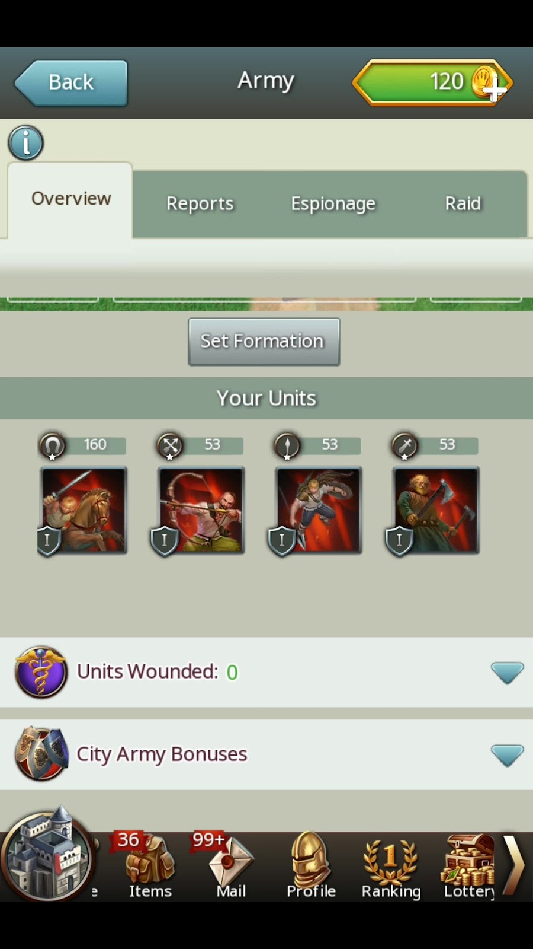
Task: Click the caduceus Units Wounded icon
Action: [x=41, y=672]
